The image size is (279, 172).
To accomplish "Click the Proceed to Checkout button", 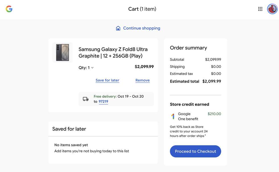I will [x=195, y=151].
